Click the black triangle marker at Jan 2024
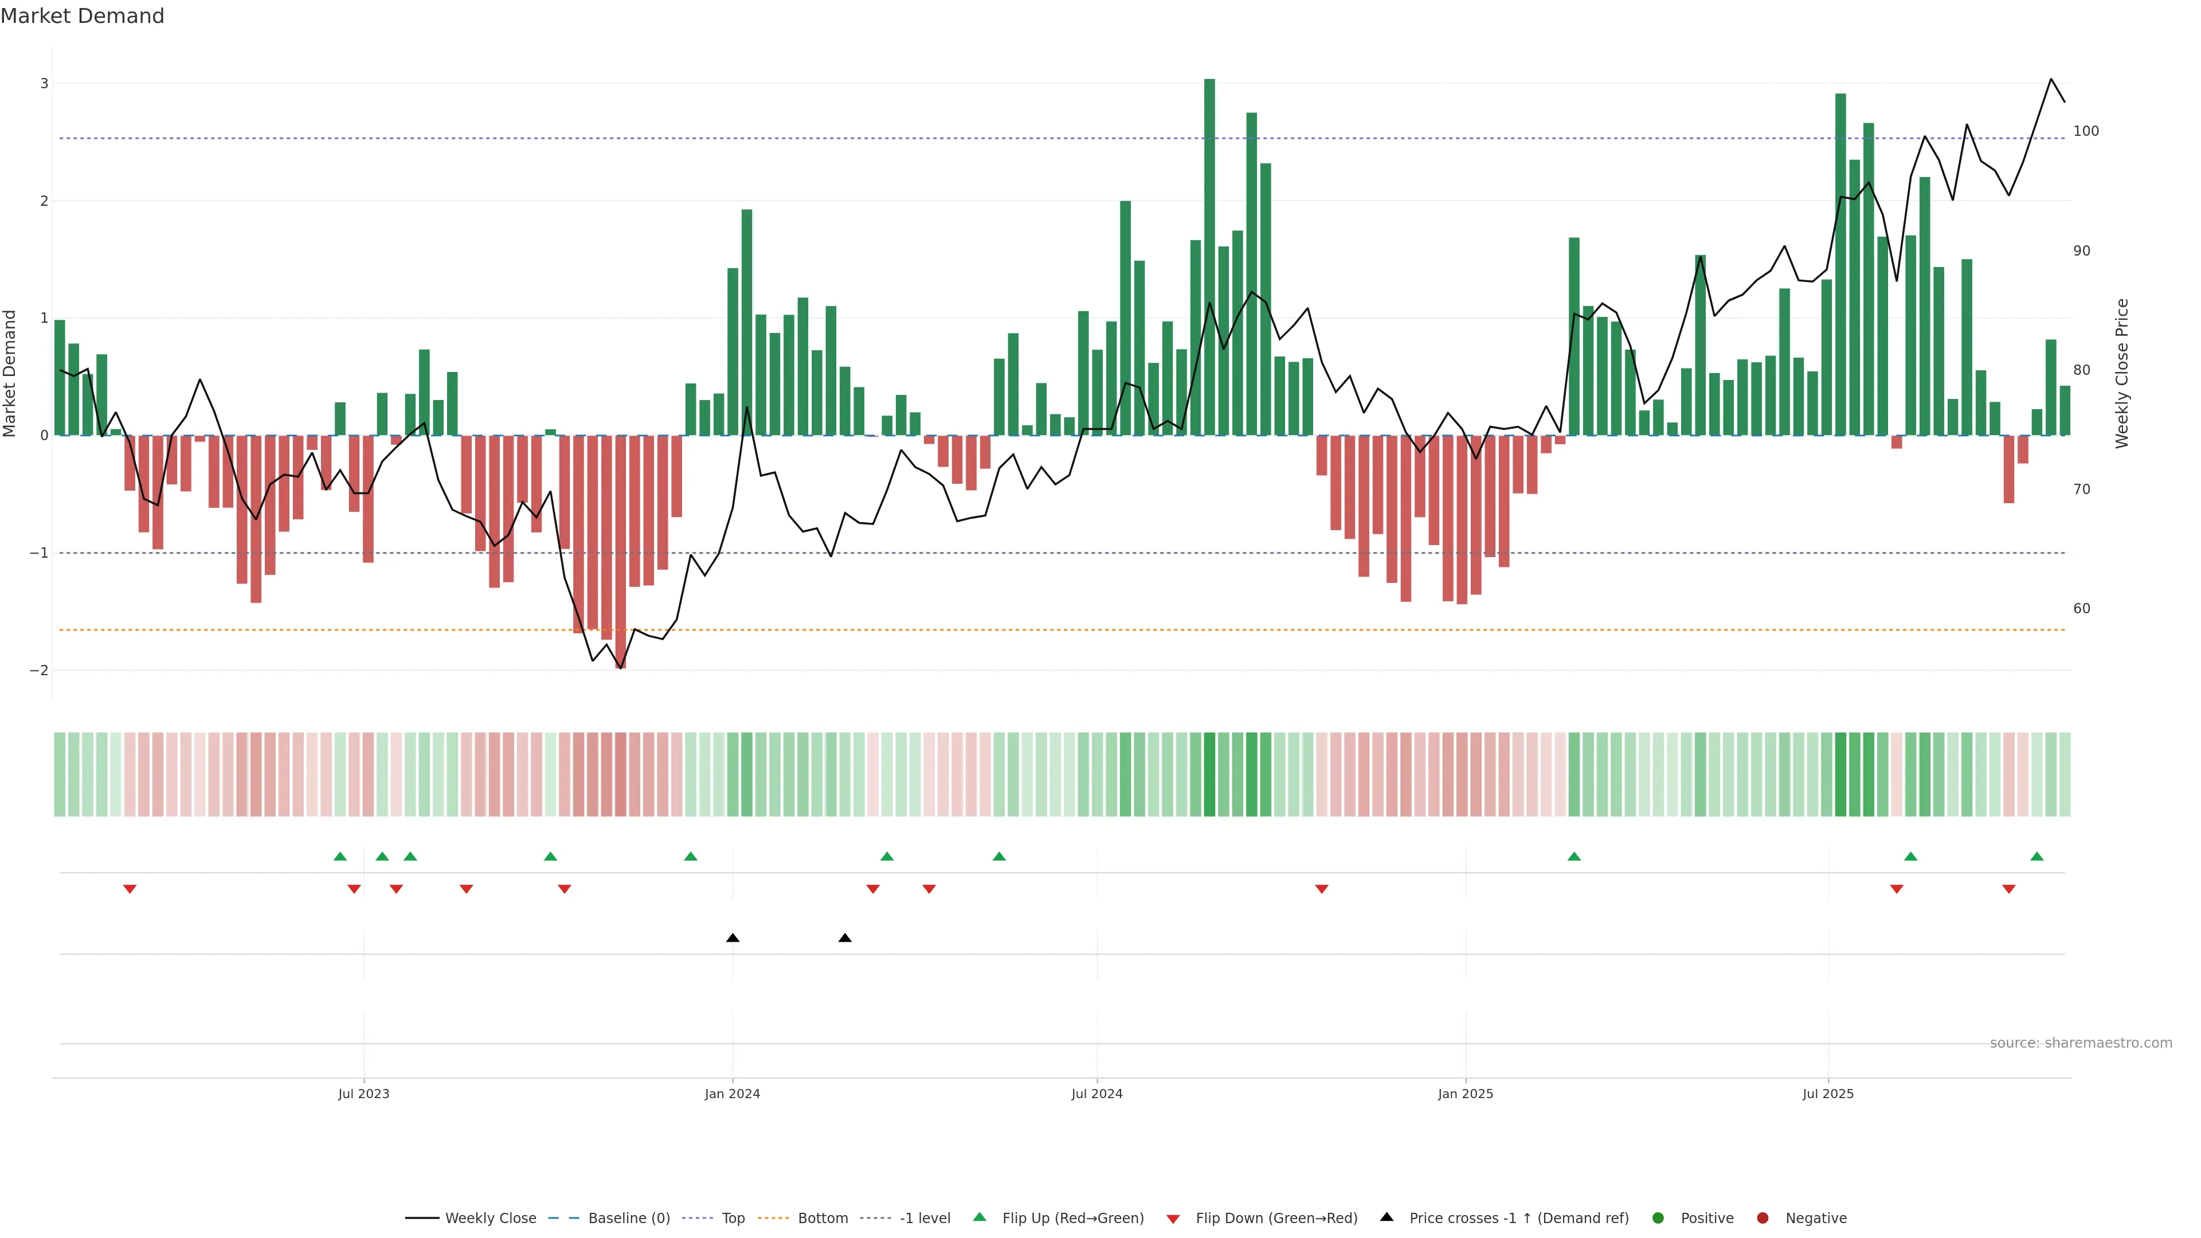This screenshot has height=1238, width=2201. (x=733, y=938)
